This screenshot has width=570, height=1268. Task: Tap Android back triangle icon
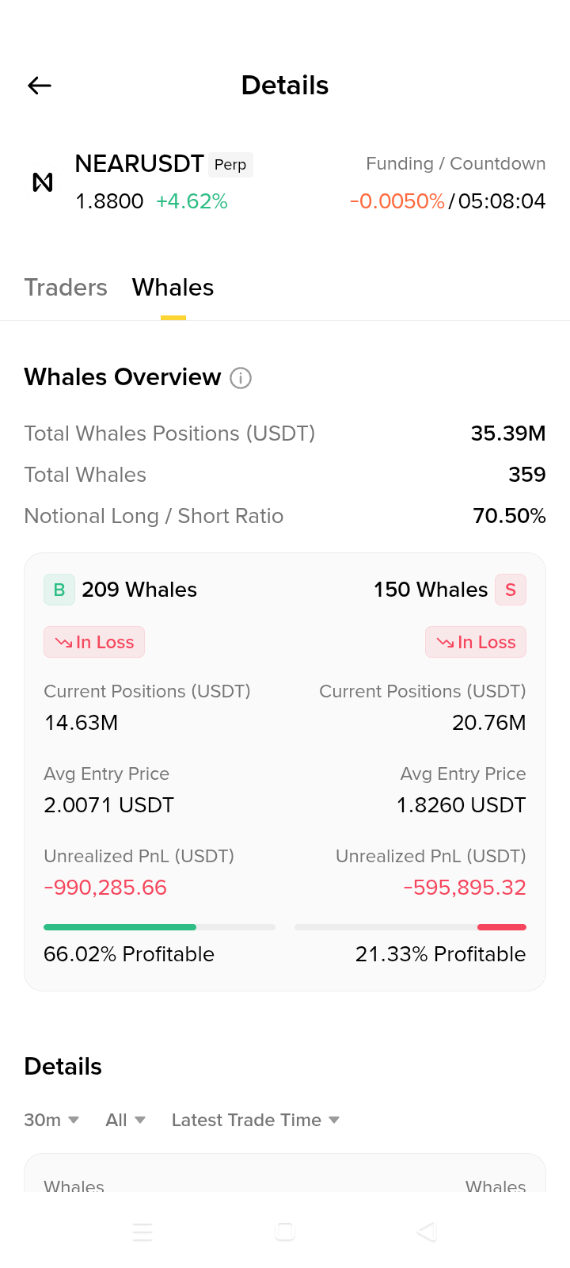[x=427, y=1232]
